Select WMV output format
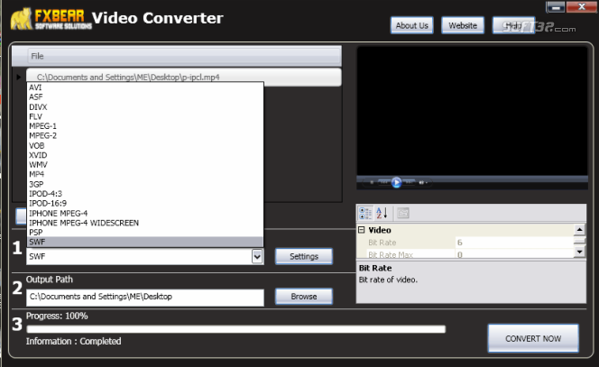The image size is (599, 367). (145, 165)
